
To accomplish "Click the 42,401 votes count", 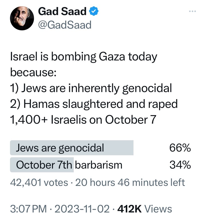I will pyautogui.click(x=39, y=182).
